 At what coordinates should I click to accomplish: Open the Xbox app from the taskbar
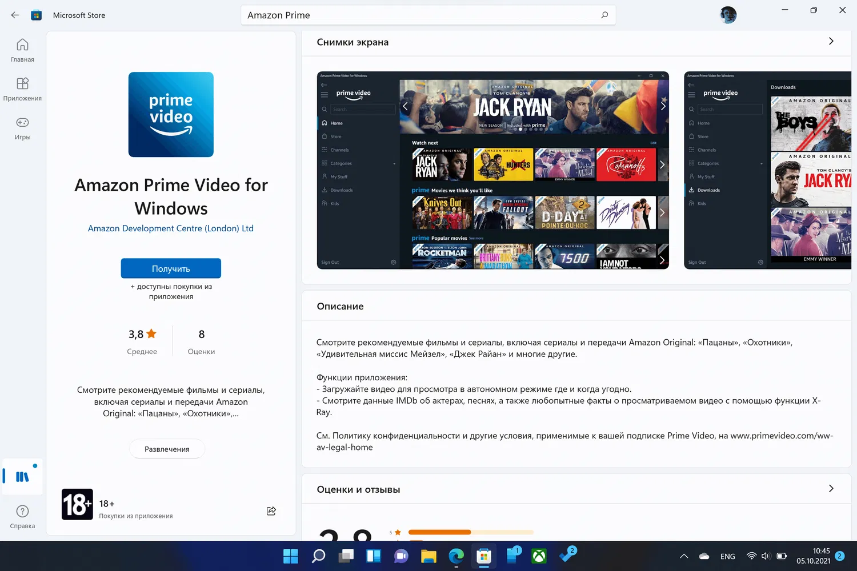539,556
